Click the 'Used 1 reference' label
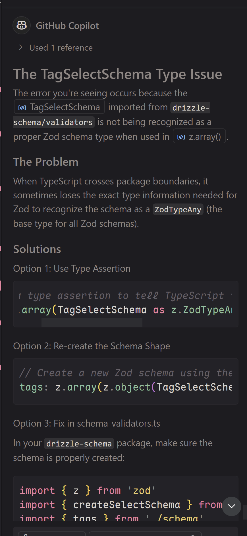Viewport: 247px width, 536px height. pyautogui.click(x=61, y=48)
